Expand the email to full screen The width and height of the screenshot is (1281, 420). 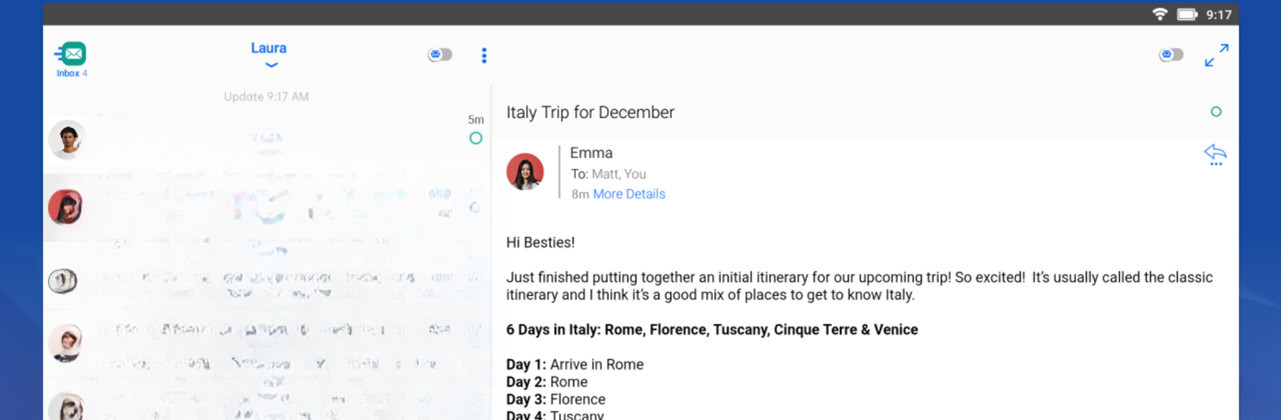coord(1216,55)
